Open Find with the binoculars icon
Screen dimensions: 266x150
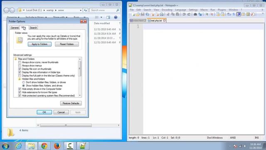coord(195,15)
